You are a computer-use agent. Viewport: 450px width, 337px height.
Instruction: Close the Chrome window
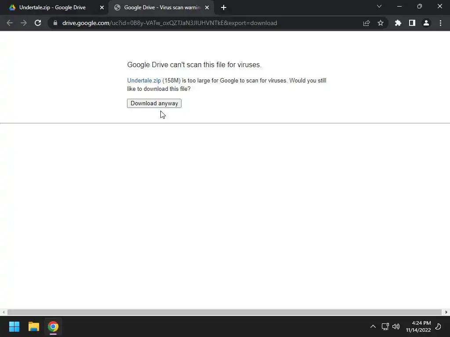point(439,6)
